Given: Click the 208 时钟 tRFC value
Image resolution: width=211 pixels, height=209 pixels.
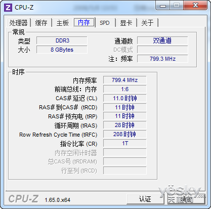Looking at the screenshot, I should [x=125, y=135].
